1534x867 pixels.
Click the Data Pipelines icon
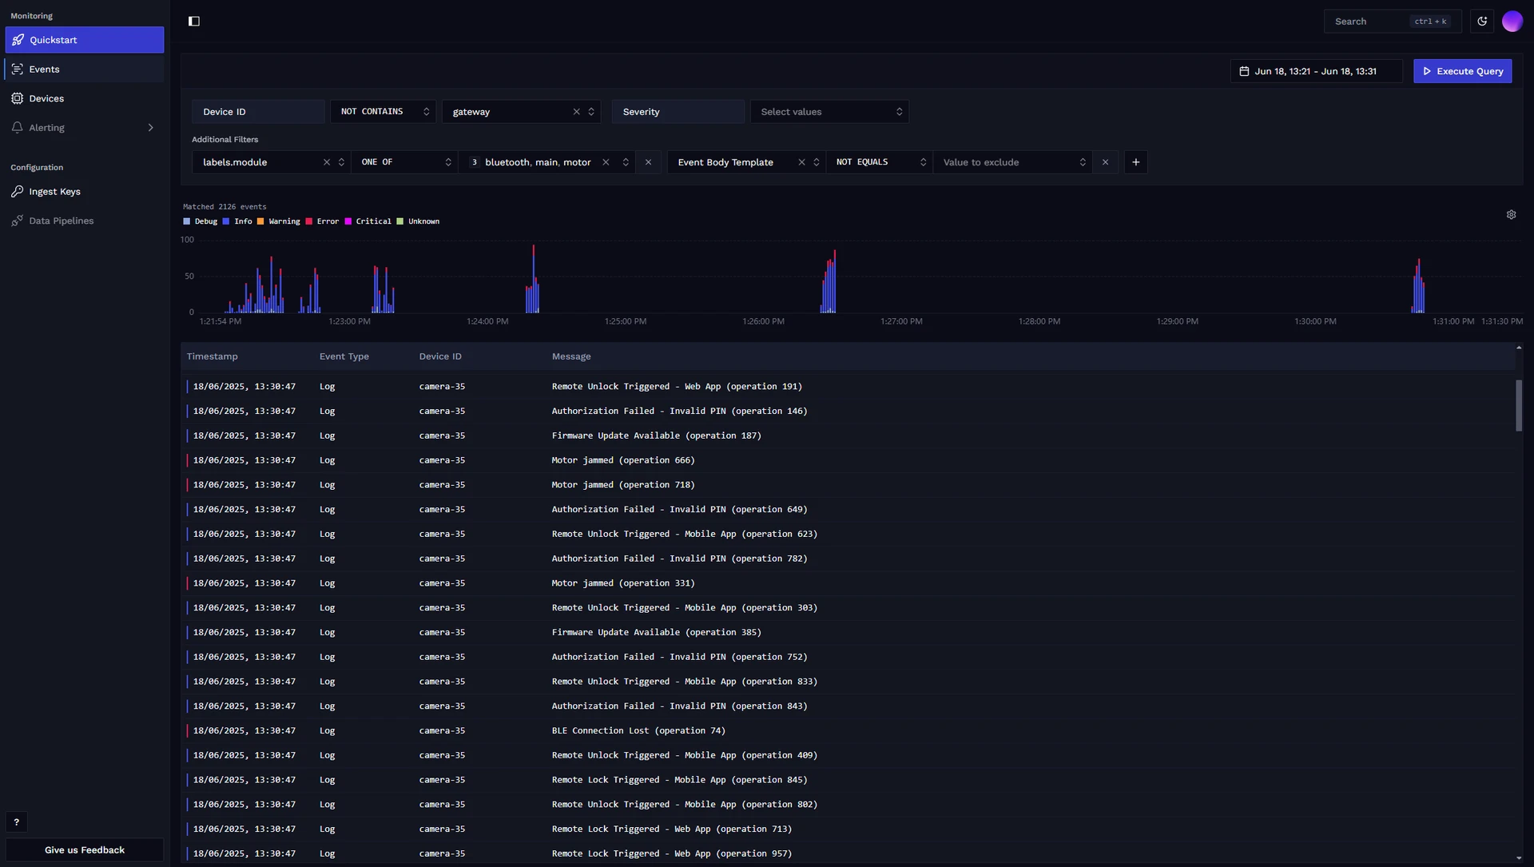[x=17, y=221]
